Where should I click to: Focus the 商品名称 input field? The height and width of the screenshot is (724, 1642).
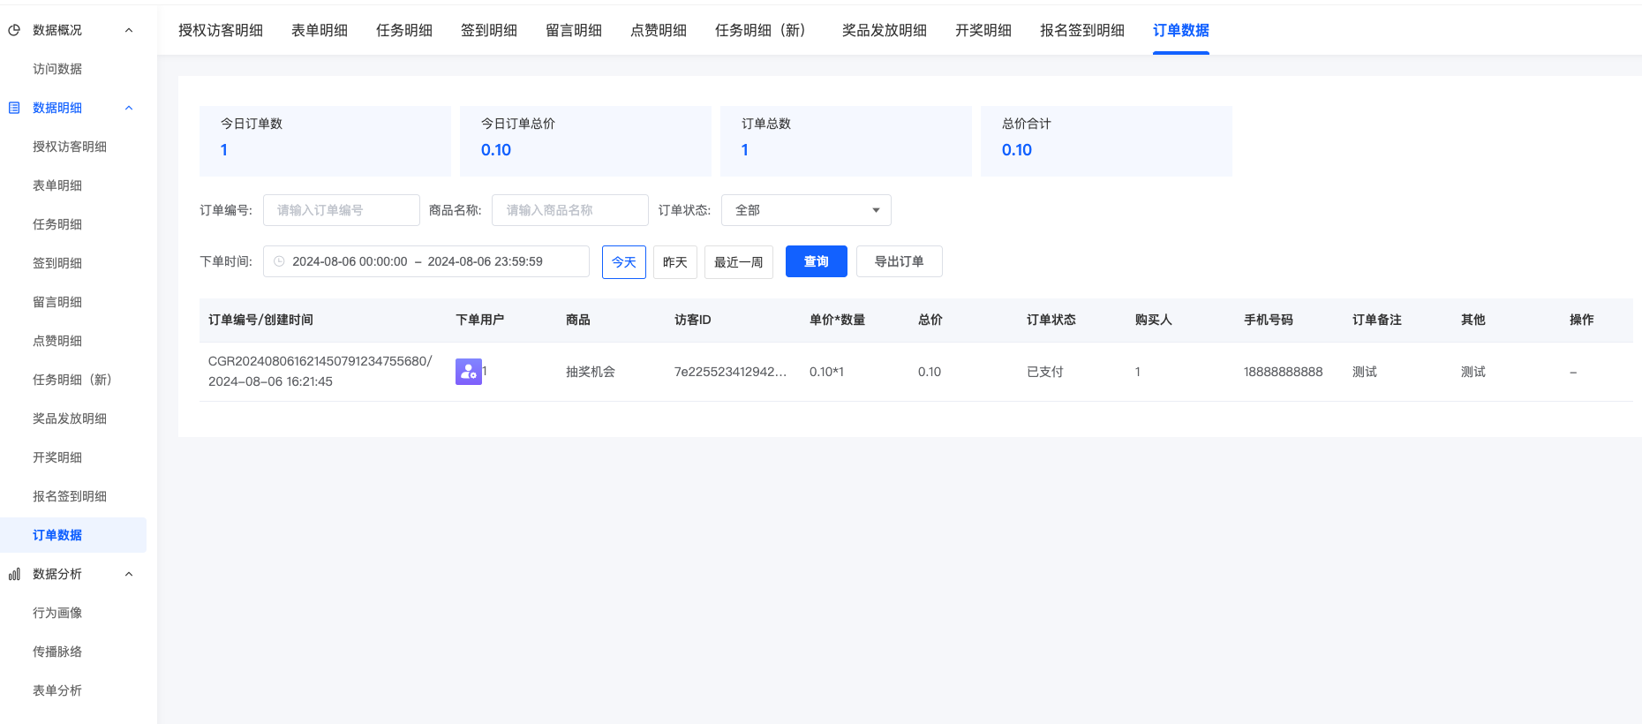tap(569, 210)
